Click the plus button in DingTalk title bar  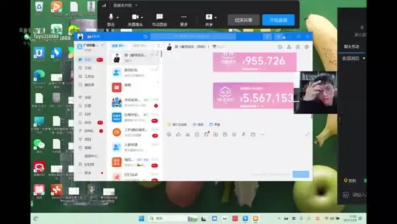279,37
